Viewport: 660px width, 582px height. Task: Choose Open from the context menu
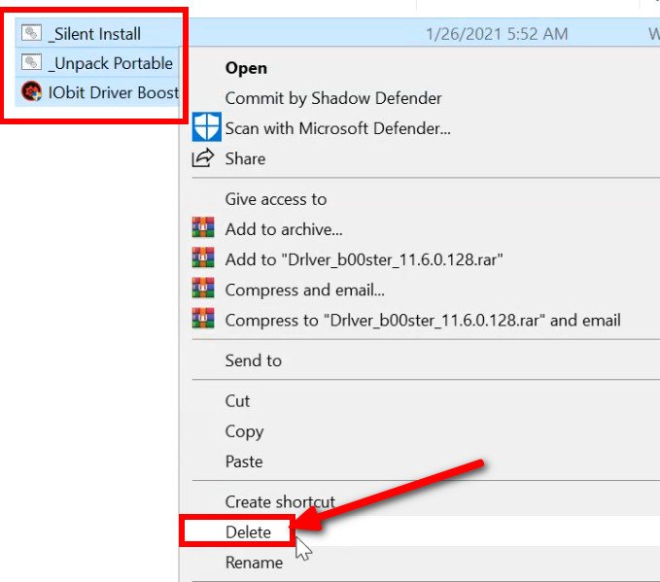click(x=246, y=68)
